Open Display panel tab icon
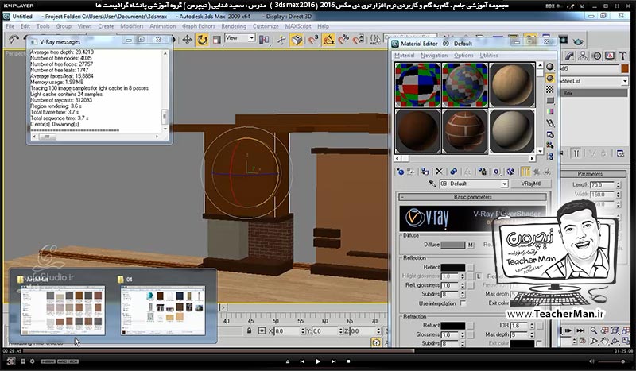Viewport: 636px width, 371px height. (610, 56)
